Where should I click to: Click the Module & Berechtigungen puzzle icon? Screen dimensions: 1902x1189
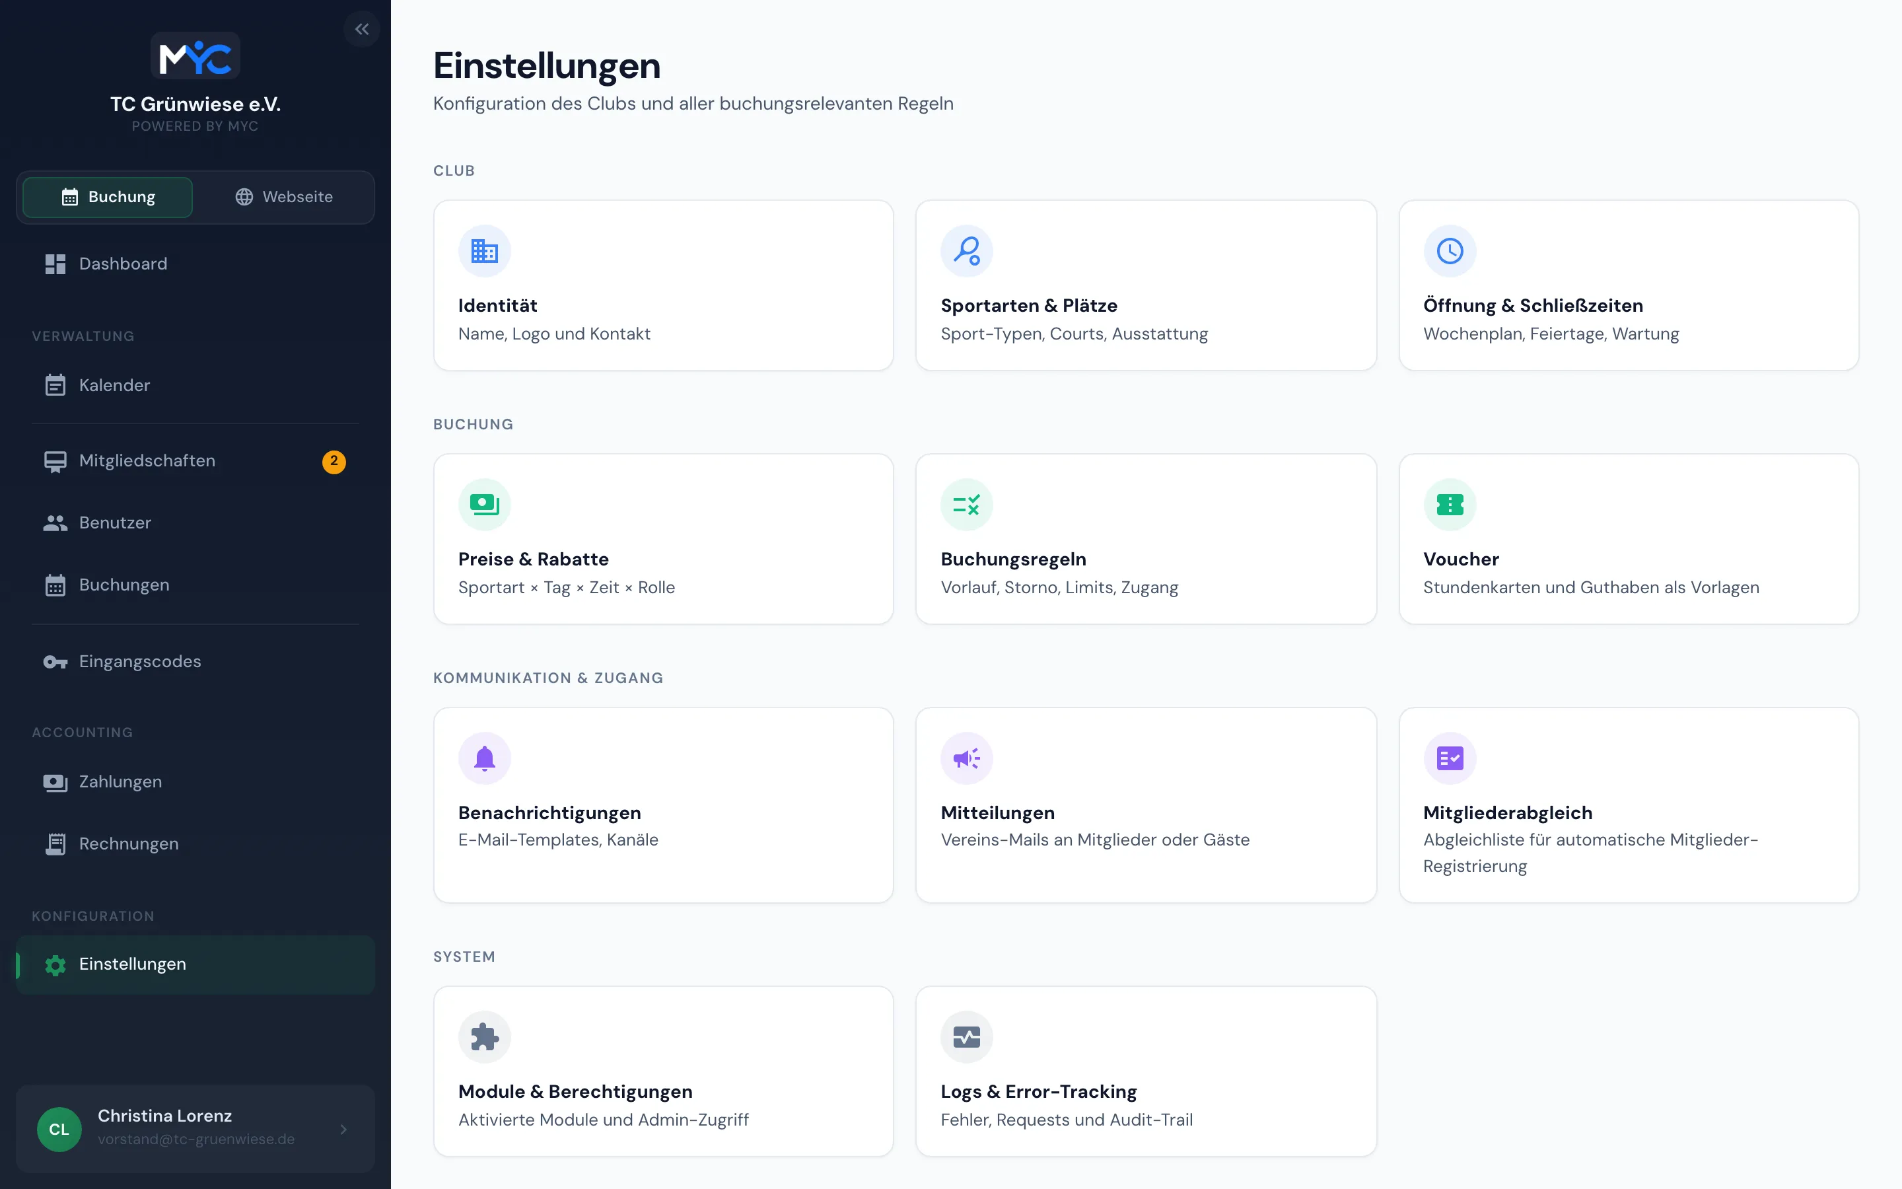pyautogui.click(x=484, y=1037)
